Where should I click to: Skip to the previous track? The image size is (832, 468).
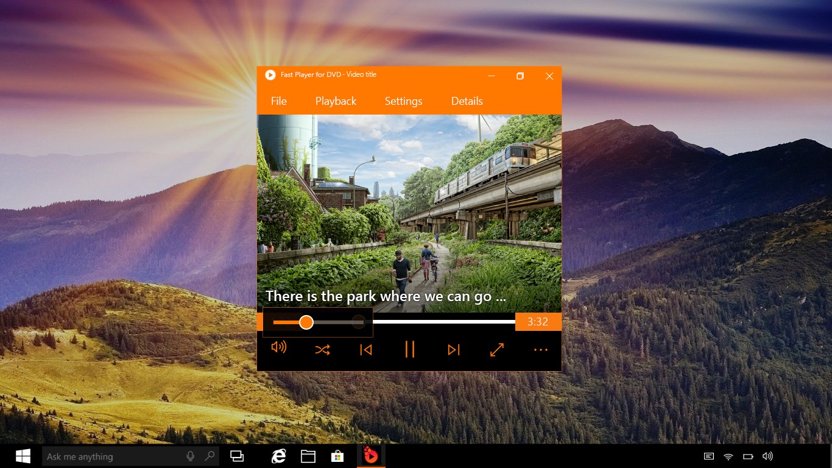click(366, 349)
